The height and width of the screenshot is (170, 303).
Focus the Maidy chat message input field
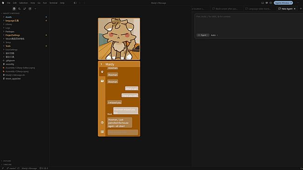pyautogui.click(x=123, y=132)
